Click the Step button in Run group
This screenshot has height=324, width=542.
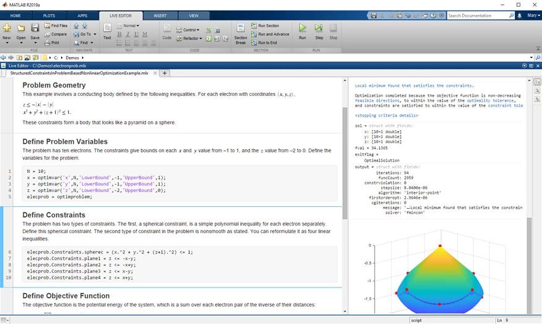coord(319,31)
